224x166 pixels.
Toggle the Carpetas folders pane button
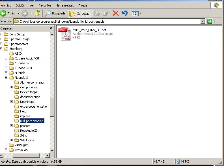tap(79, 14)
